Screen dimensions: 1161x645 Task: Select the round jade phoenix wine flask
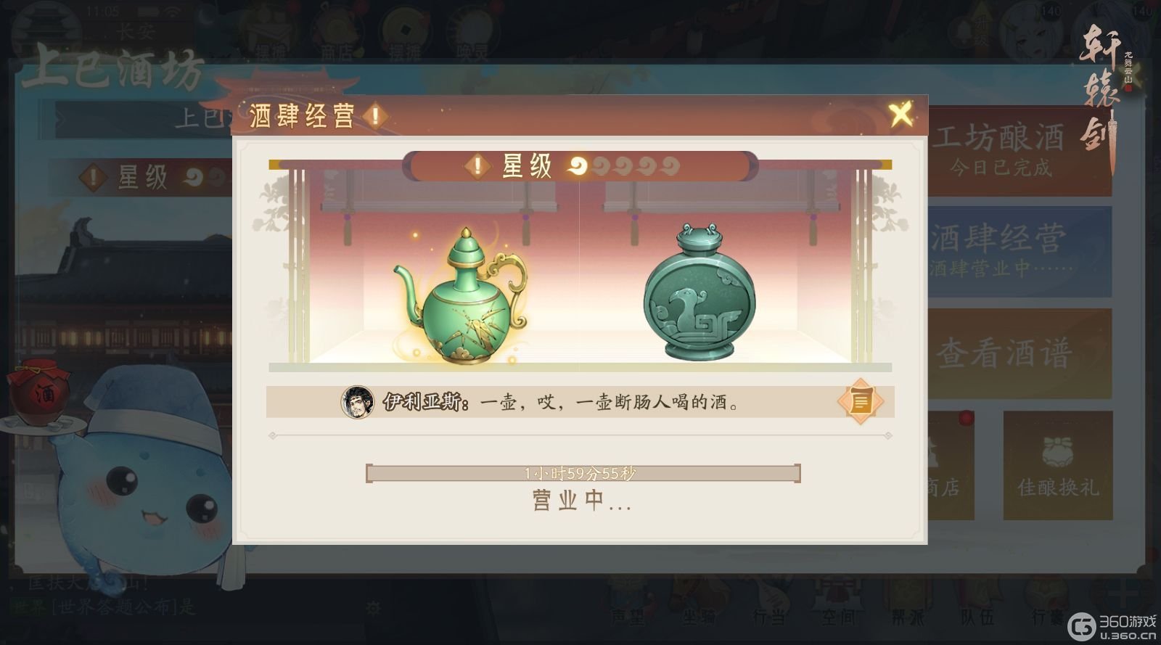[699, 292]
